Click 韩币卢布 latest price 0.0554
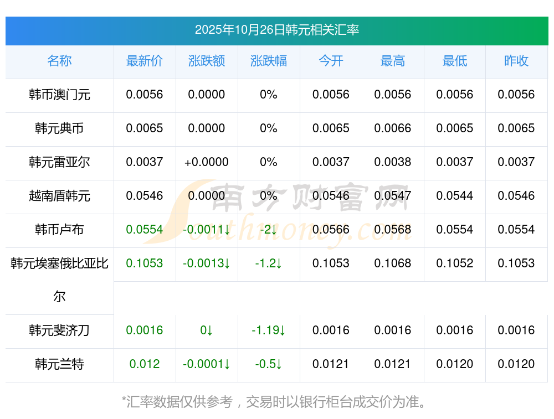 point(145,230)
